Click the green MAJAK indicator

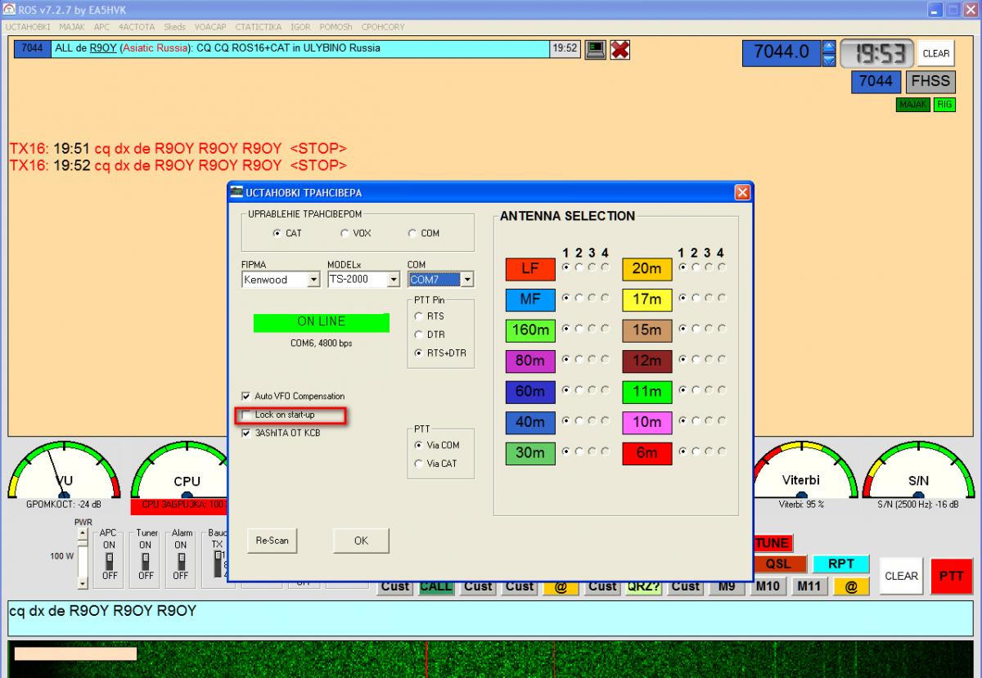[912, 105]
